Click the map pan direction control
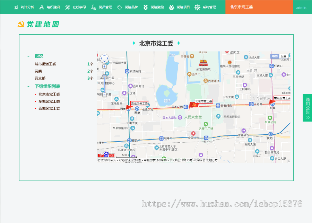Screen dimensions: 312x223 [104, 59]
